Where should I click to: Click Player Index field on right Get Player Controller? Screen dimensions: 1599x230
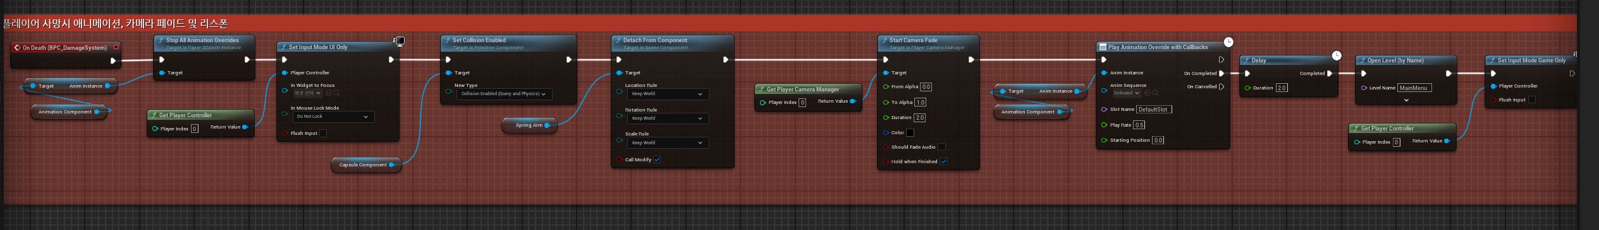[x=1396, y=142]
